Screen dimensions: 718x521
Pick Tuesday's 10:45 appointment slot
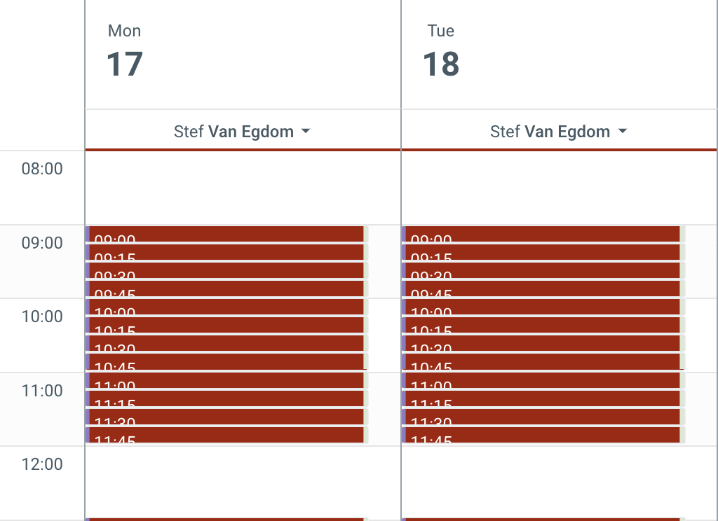542,361
